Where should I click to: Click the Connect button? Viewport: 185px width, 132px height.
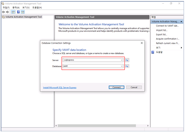tap(116, 87)
